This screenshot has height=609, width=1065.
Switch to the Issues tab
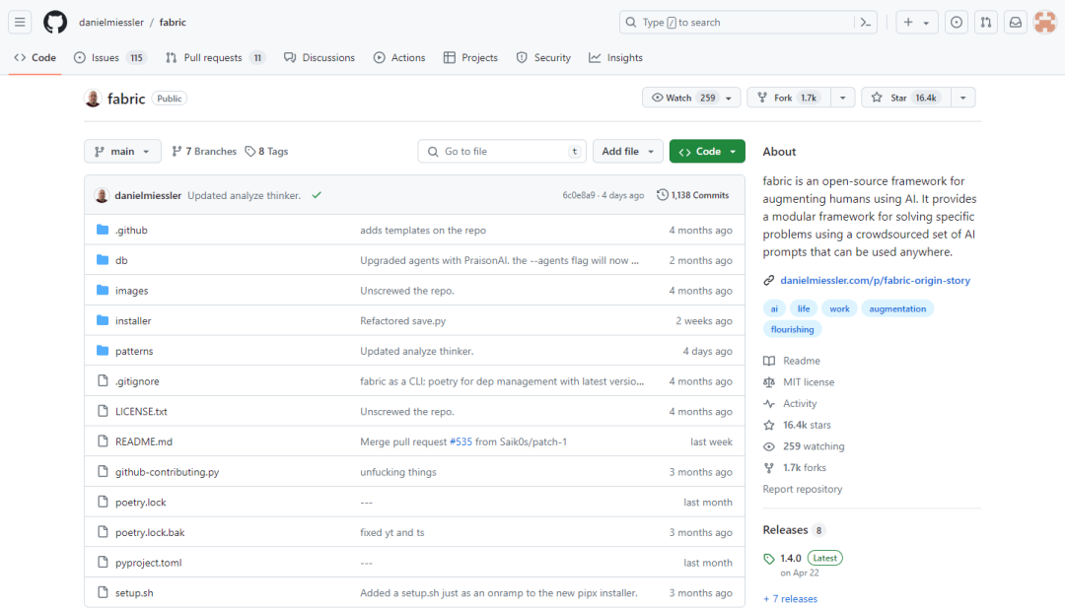(109, 58)
